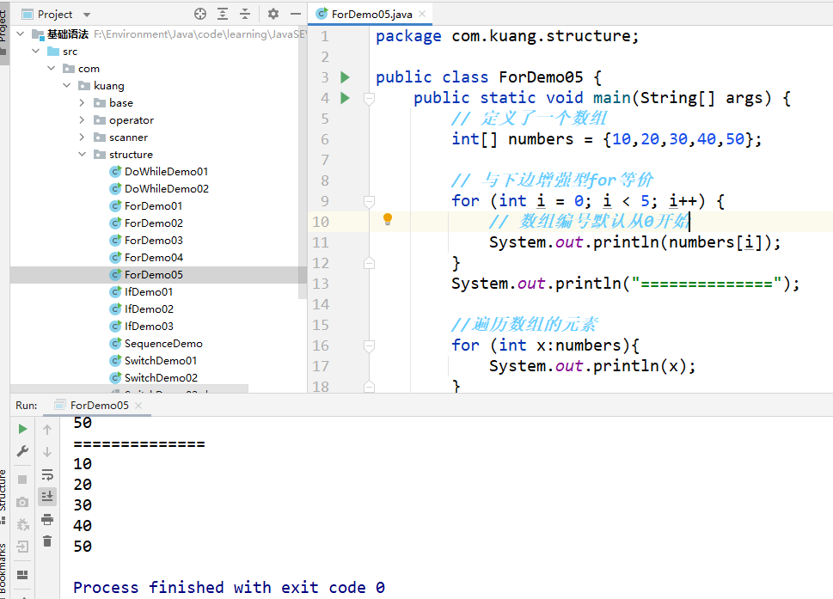Expand the operator package
The image size is (833, 599).
tap(82, 120)
